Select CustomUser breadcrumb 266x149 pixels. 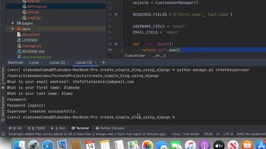tap(135, 55)
